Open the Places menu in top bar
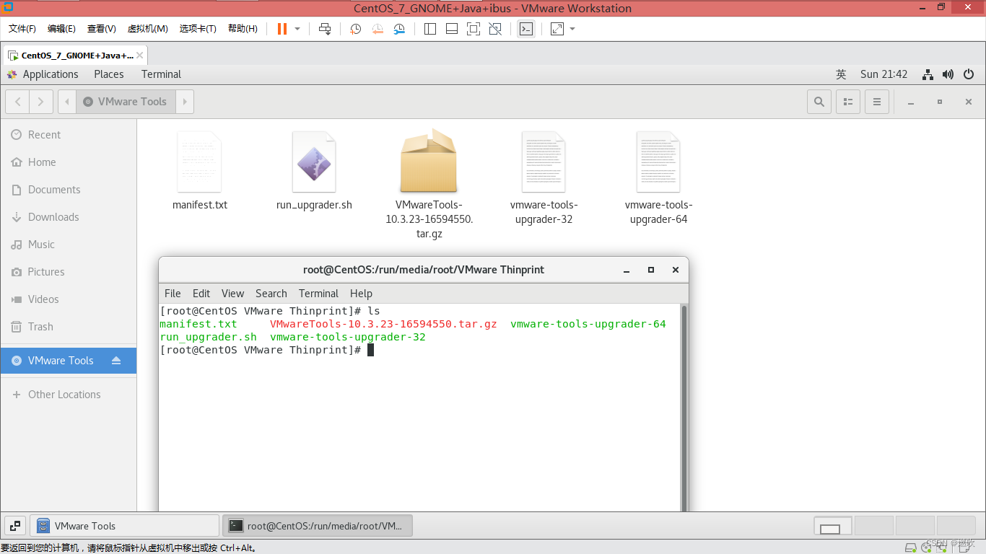986x554 pixels. pos(109,74)
